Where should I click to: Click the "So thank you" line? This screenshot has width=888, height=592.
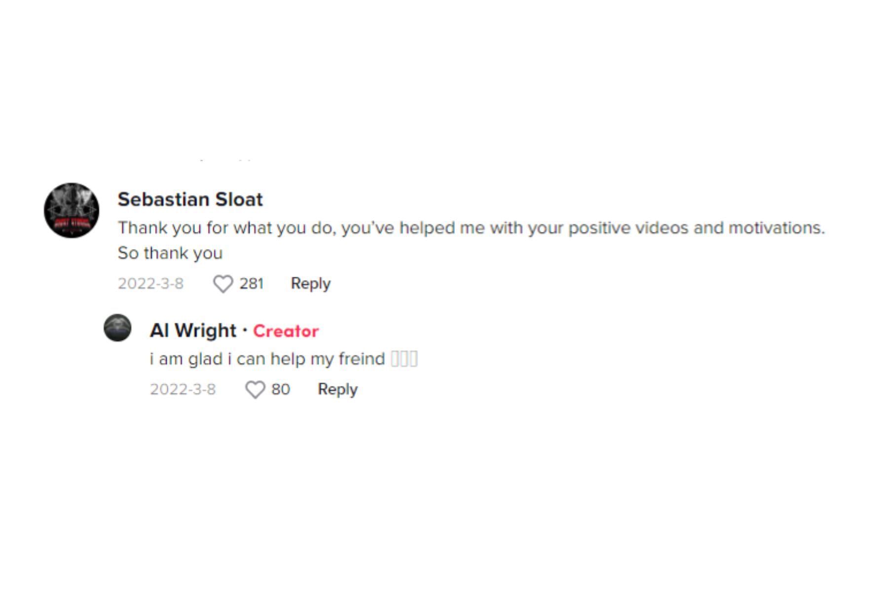point(170,253)
